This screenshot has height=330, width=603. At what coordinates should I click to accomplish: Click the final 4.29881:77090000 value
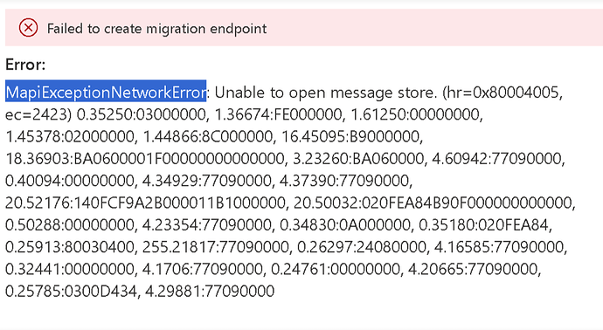(210, 292)
